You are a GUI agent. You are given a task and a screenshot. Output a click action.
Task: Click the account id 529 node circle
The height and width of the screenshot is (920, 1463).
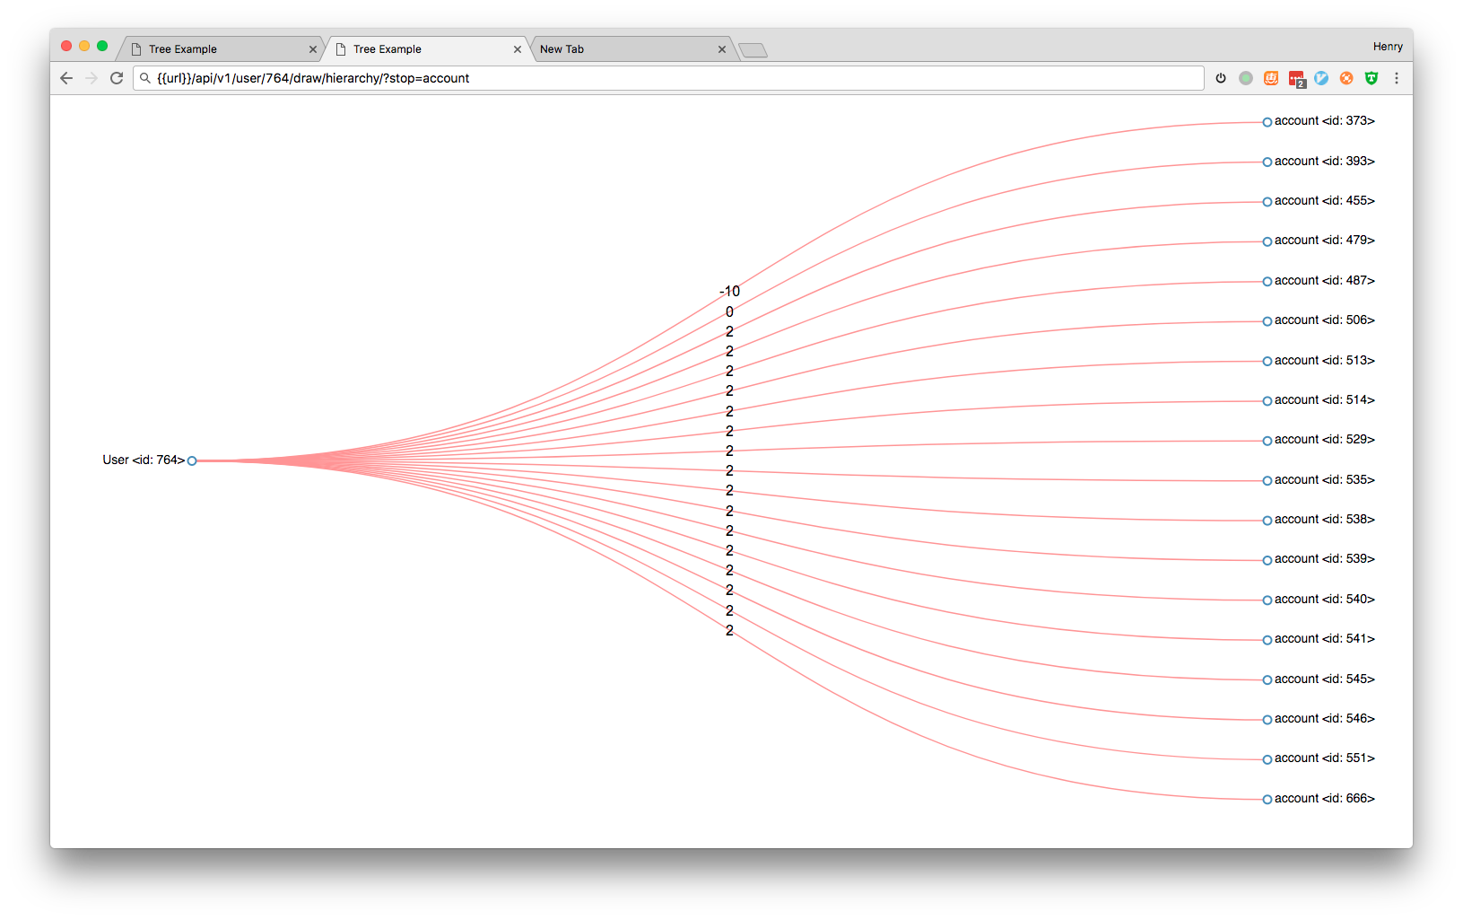click(x=1267, y=441)
